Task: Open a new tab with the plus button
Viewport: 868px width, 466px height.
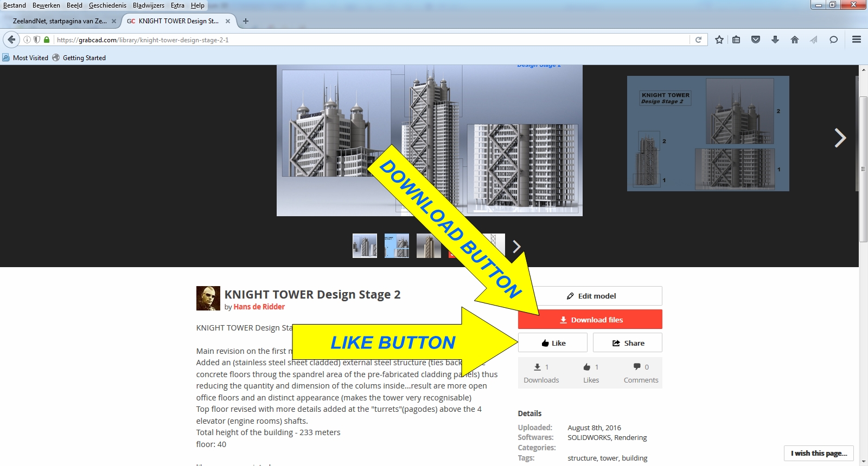Action: 246,21
